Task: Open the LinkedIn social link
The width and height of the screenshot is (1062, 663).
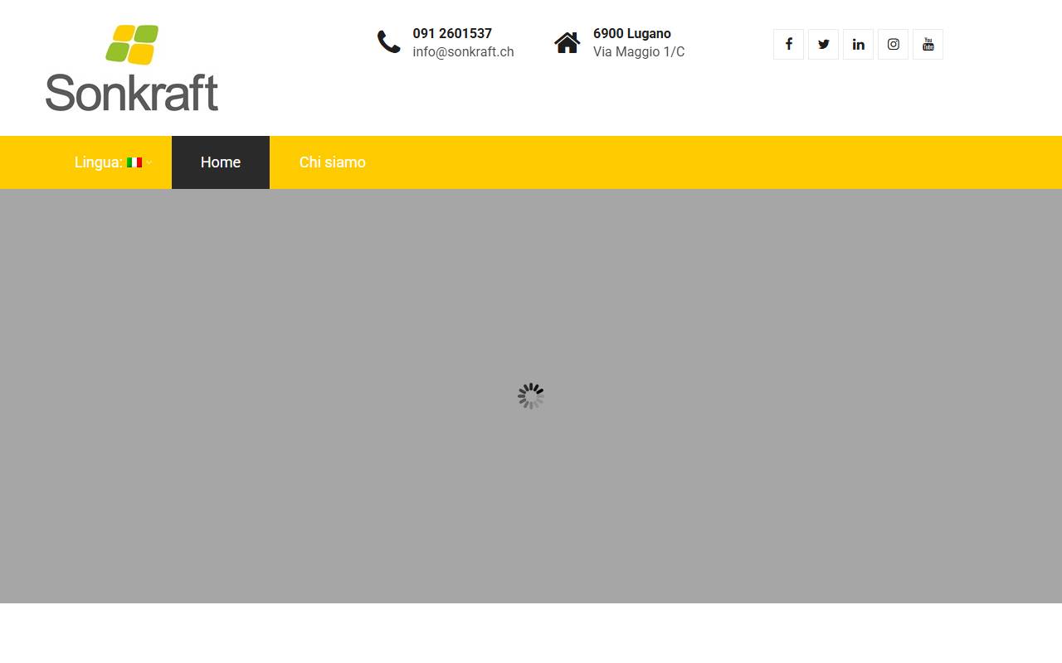Action: (x=858, y=45)
